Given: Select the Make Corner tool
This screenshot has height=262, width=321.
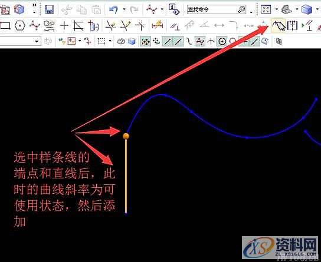Looking at the screenshot, I should (x=140, y=26).
